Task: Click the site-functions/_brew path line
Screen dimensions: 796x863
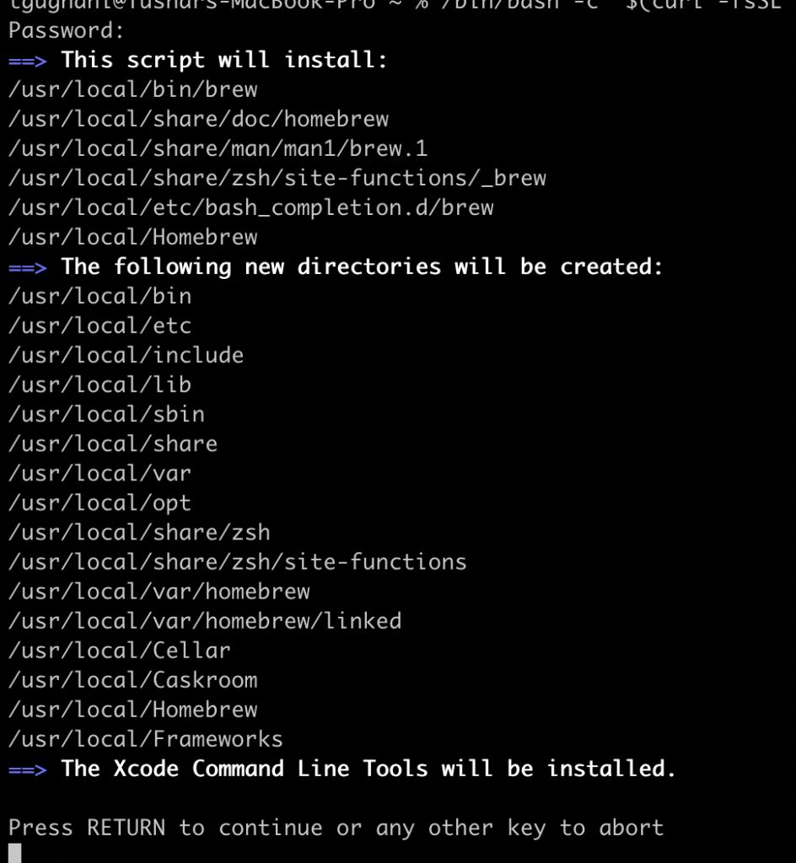Action: pyautogui.click(x=277, y=179)
